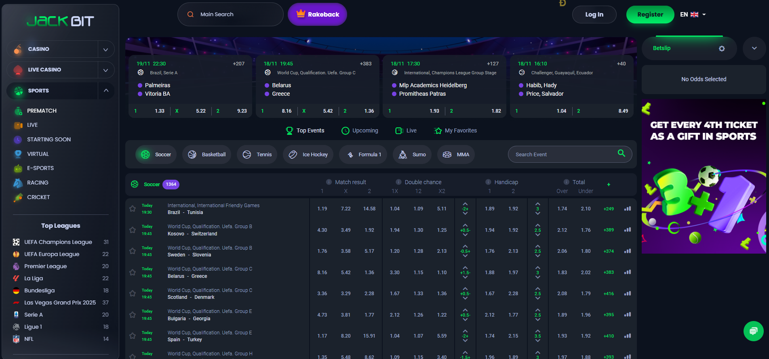Click the Main Search field

[230, 15]
